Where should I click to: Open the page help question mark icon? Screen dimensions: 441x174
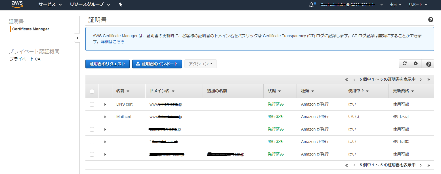430,20
